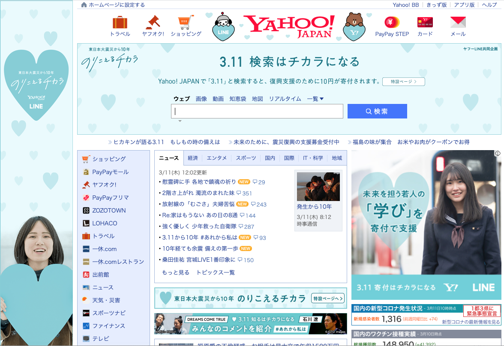The height and width of the screenshot is (346, 504).
Task: Click the home icon beside ホームページに設定する
Action: (x=84, y=5)
